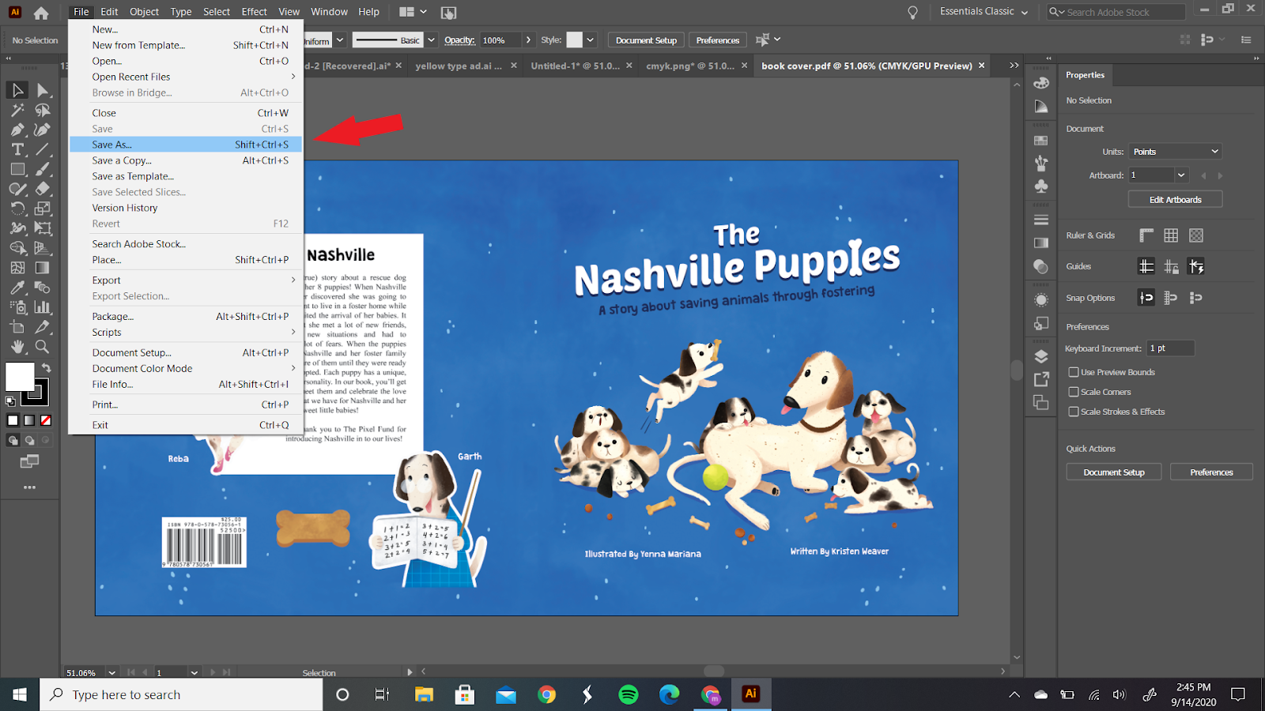The height and width of the screenshot is (711, 1265).
Task: Open Symbols panel club icon
Action: pyautogui.click(x=1041, y=186)
